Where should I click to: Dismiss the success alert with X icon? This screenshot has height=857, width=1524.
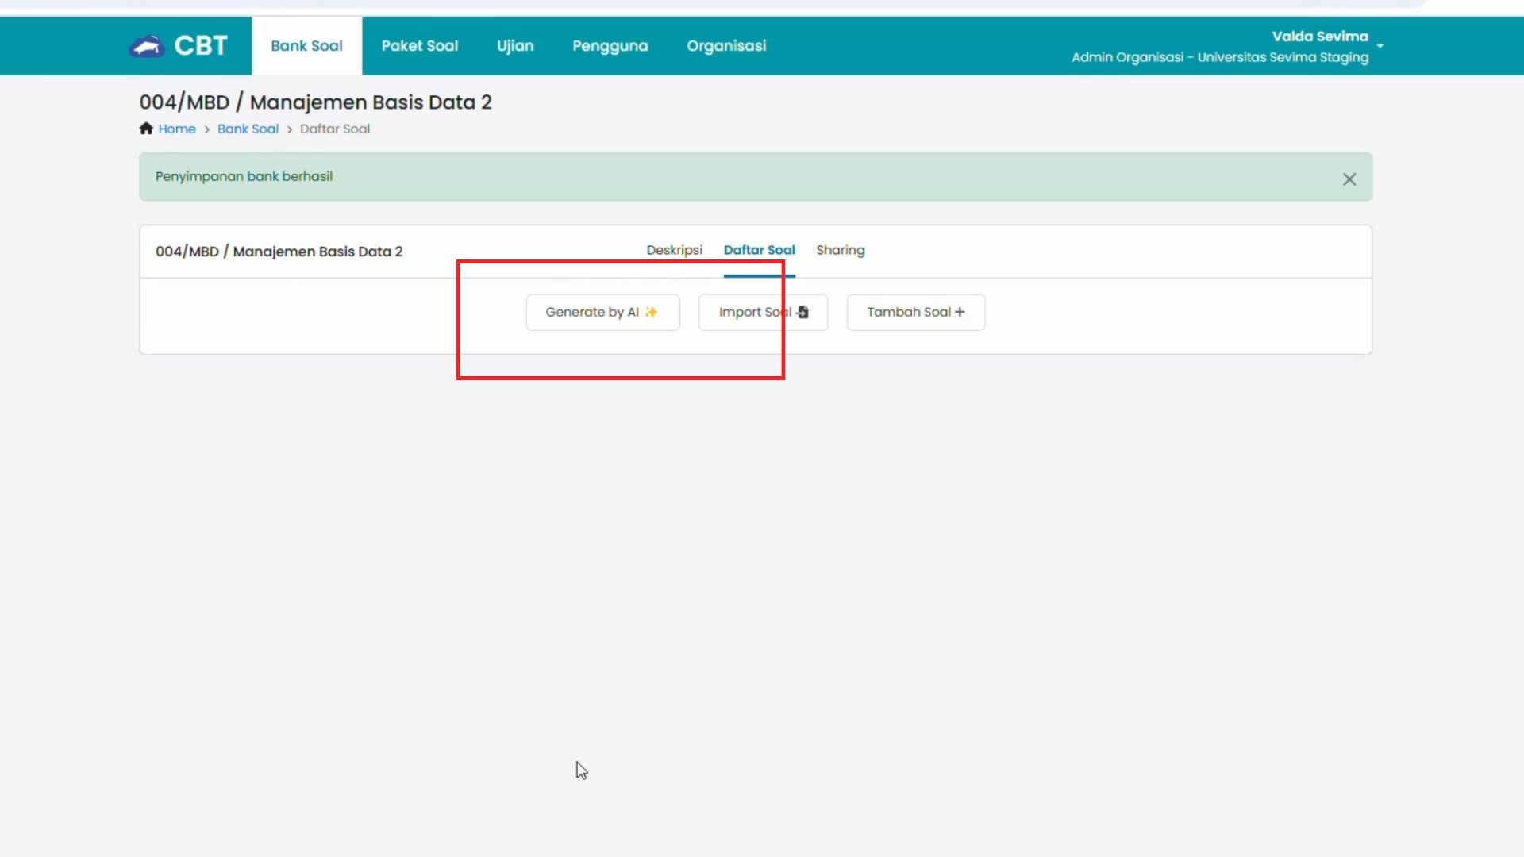point(1349,179)
